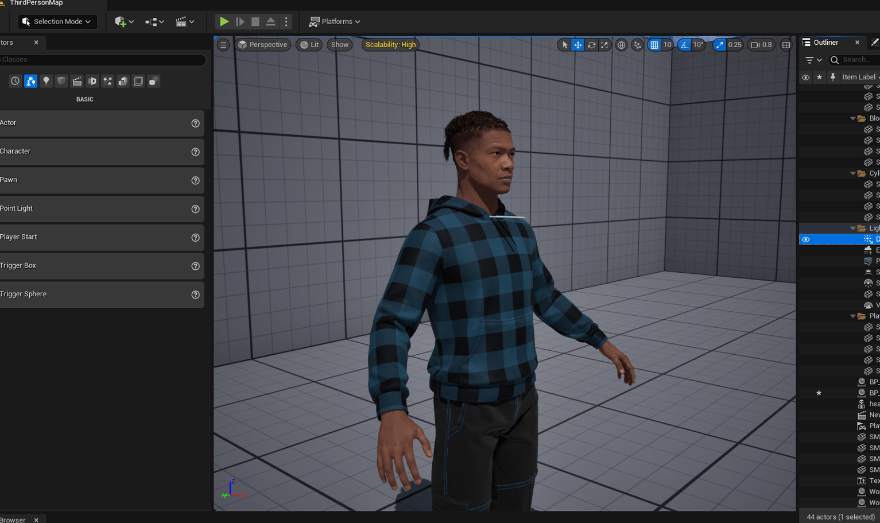Toggle visibility of selected light actor
The height and width of the screenshot is (523, 880).
(805, 239)
